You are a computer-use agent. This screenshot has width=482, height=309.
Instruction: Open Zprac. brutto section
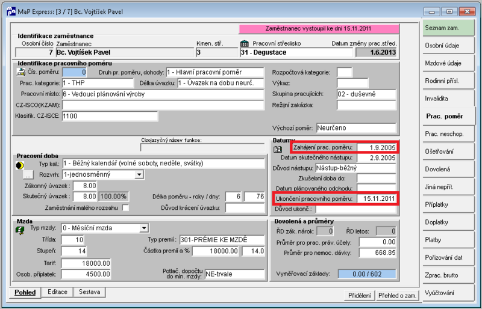448,275
